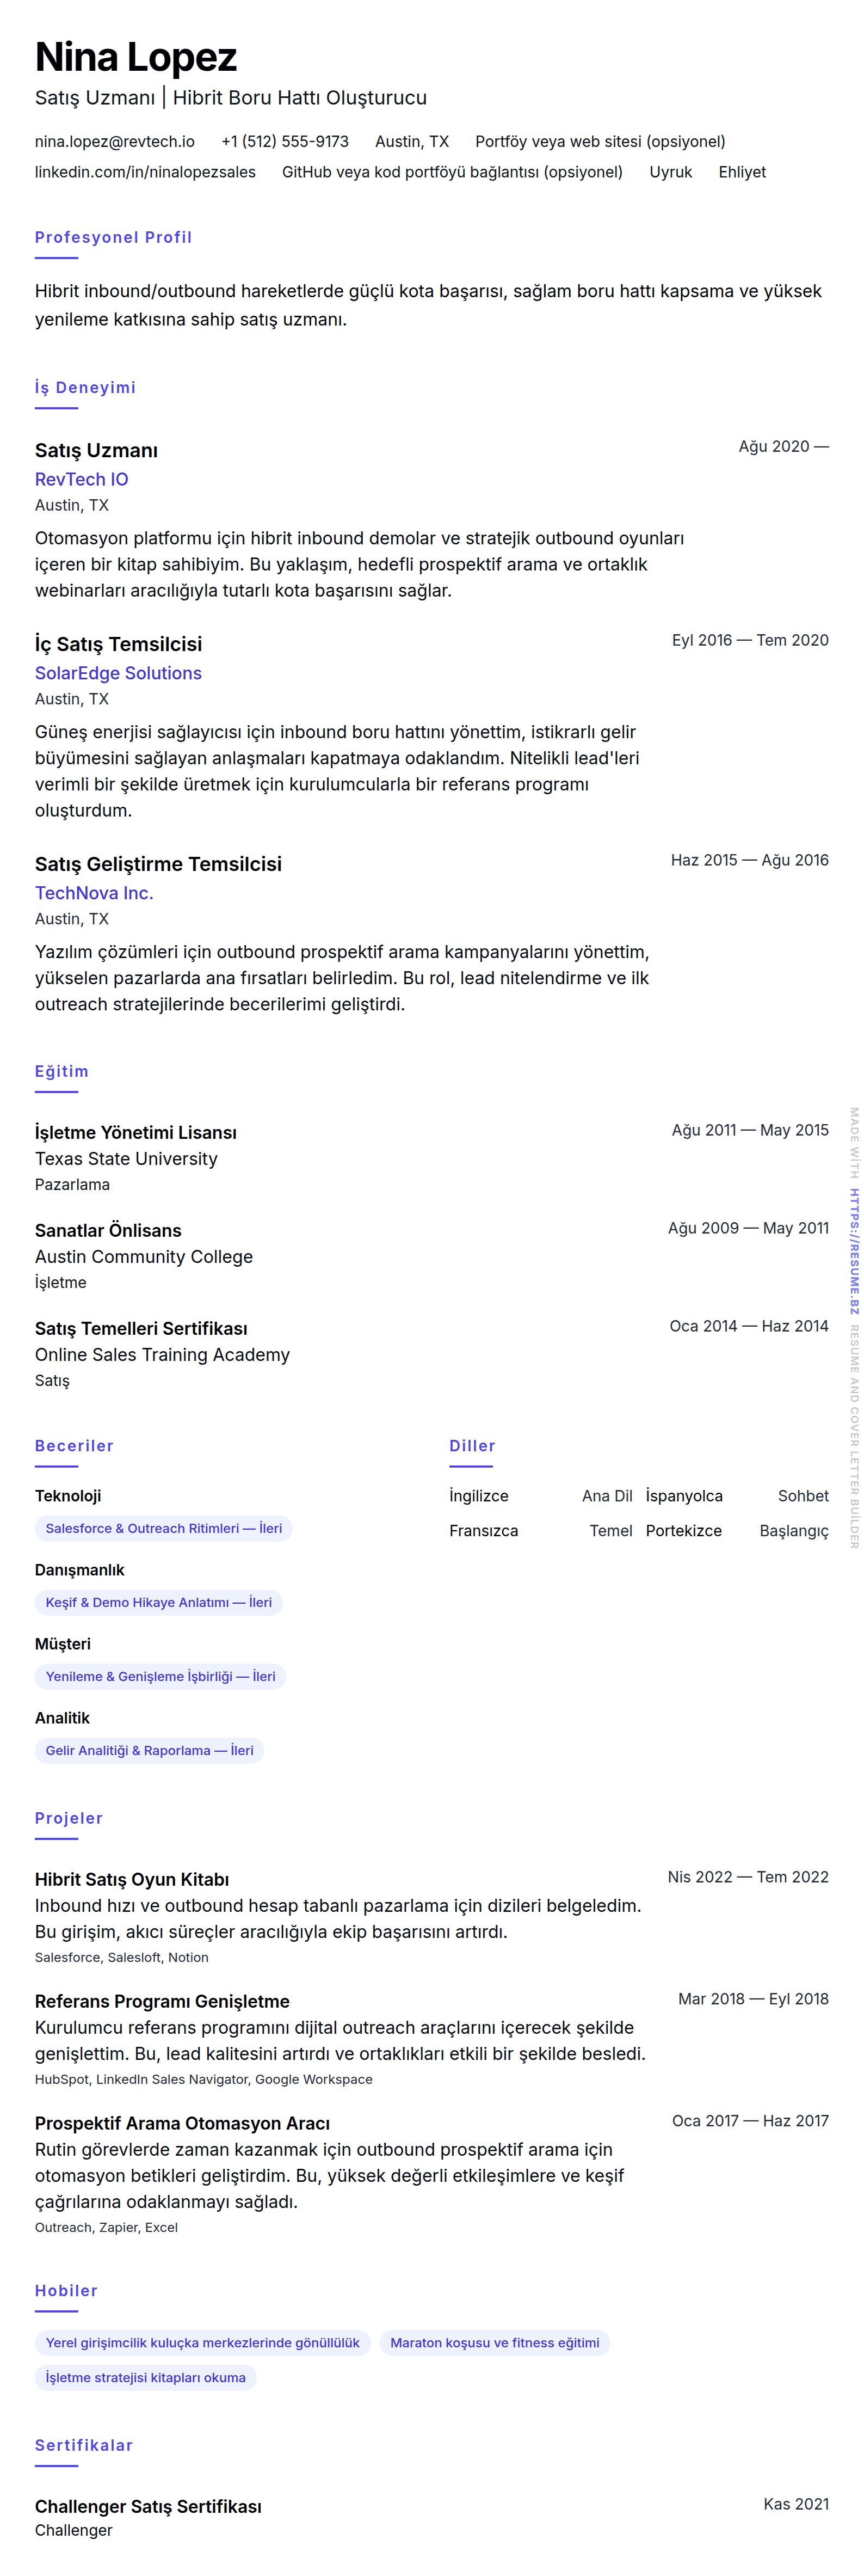Select the İşletme stratejisi kitapları okuma tag
864x2576 pixels.
[x=145, y=2377]
